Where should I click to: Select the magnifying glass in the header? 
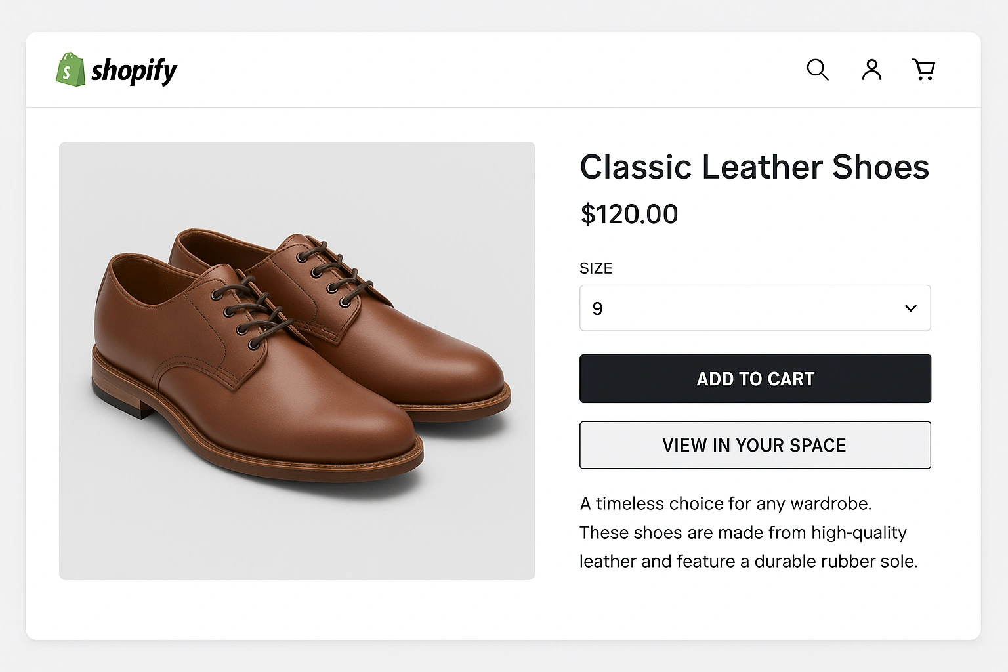pyautogui.click(x=817, y=69)
